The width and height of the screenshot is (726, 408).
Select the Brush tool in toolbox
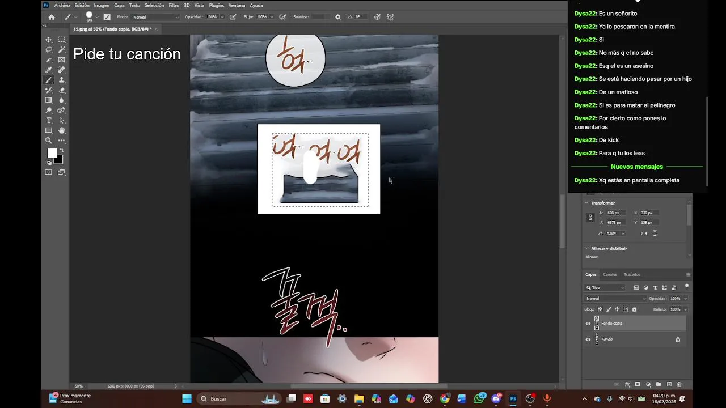coord(49,80)
